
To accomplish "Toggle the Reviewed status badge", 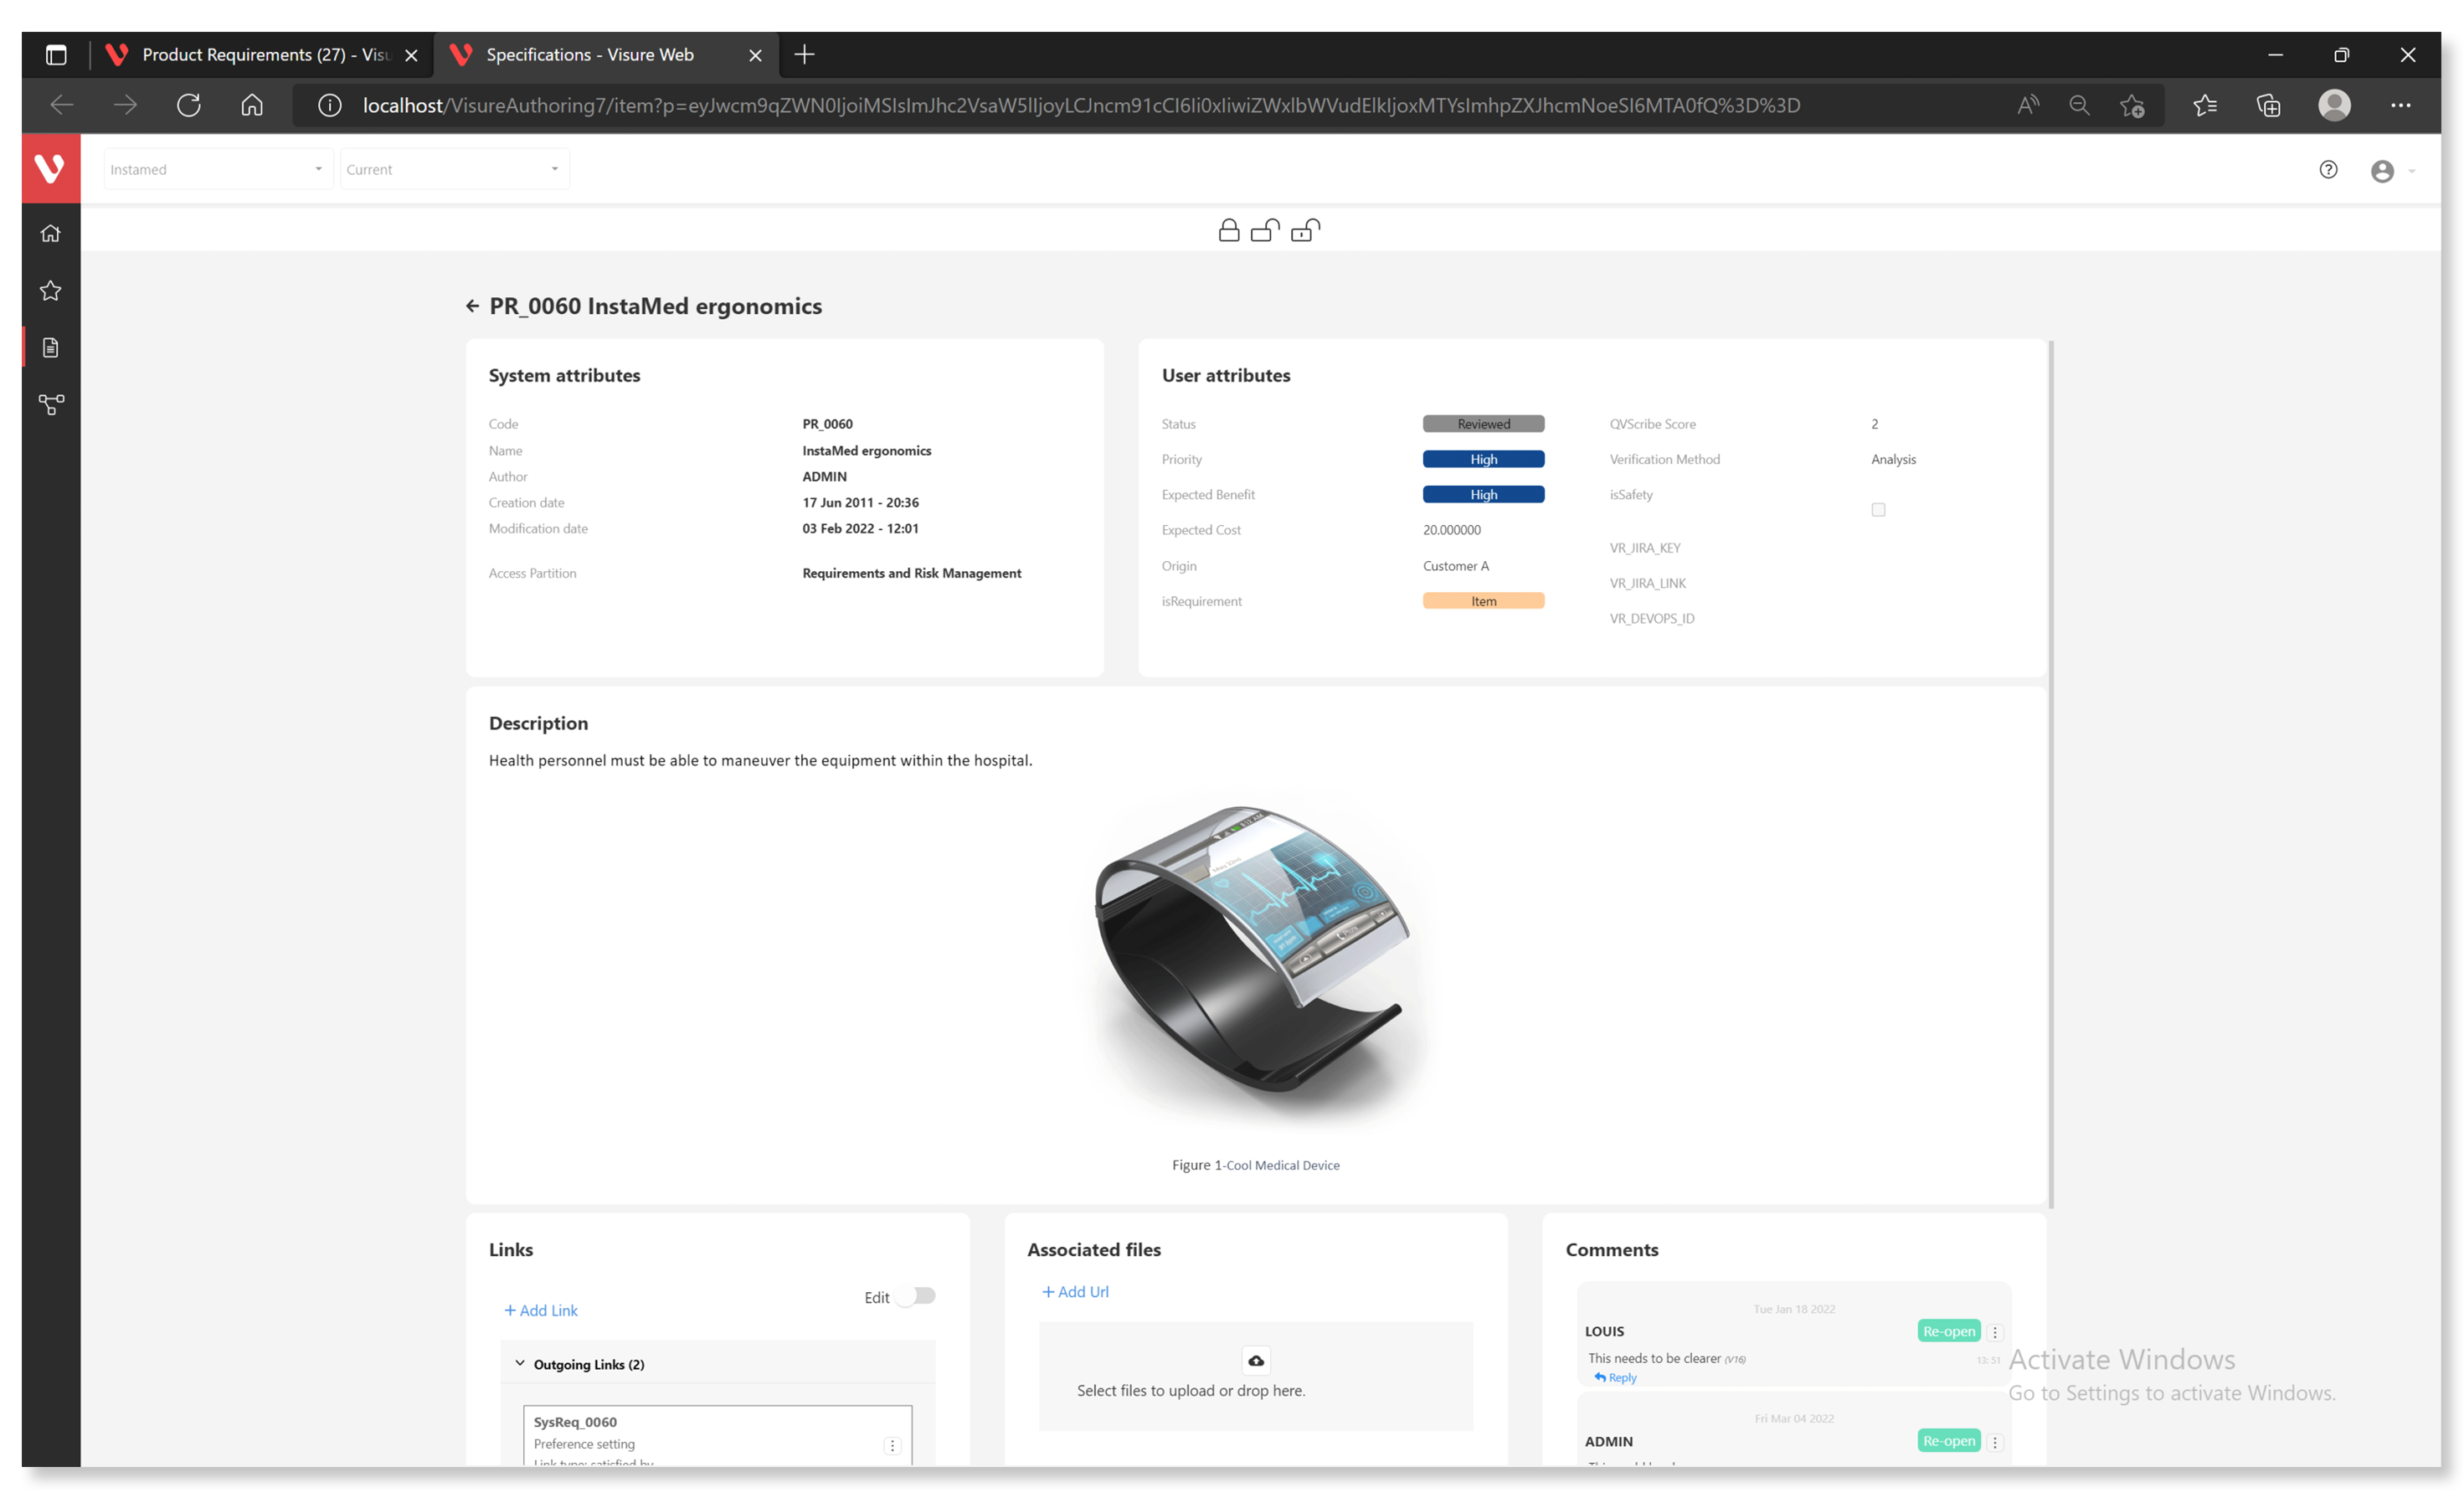I will point(1483,423).
